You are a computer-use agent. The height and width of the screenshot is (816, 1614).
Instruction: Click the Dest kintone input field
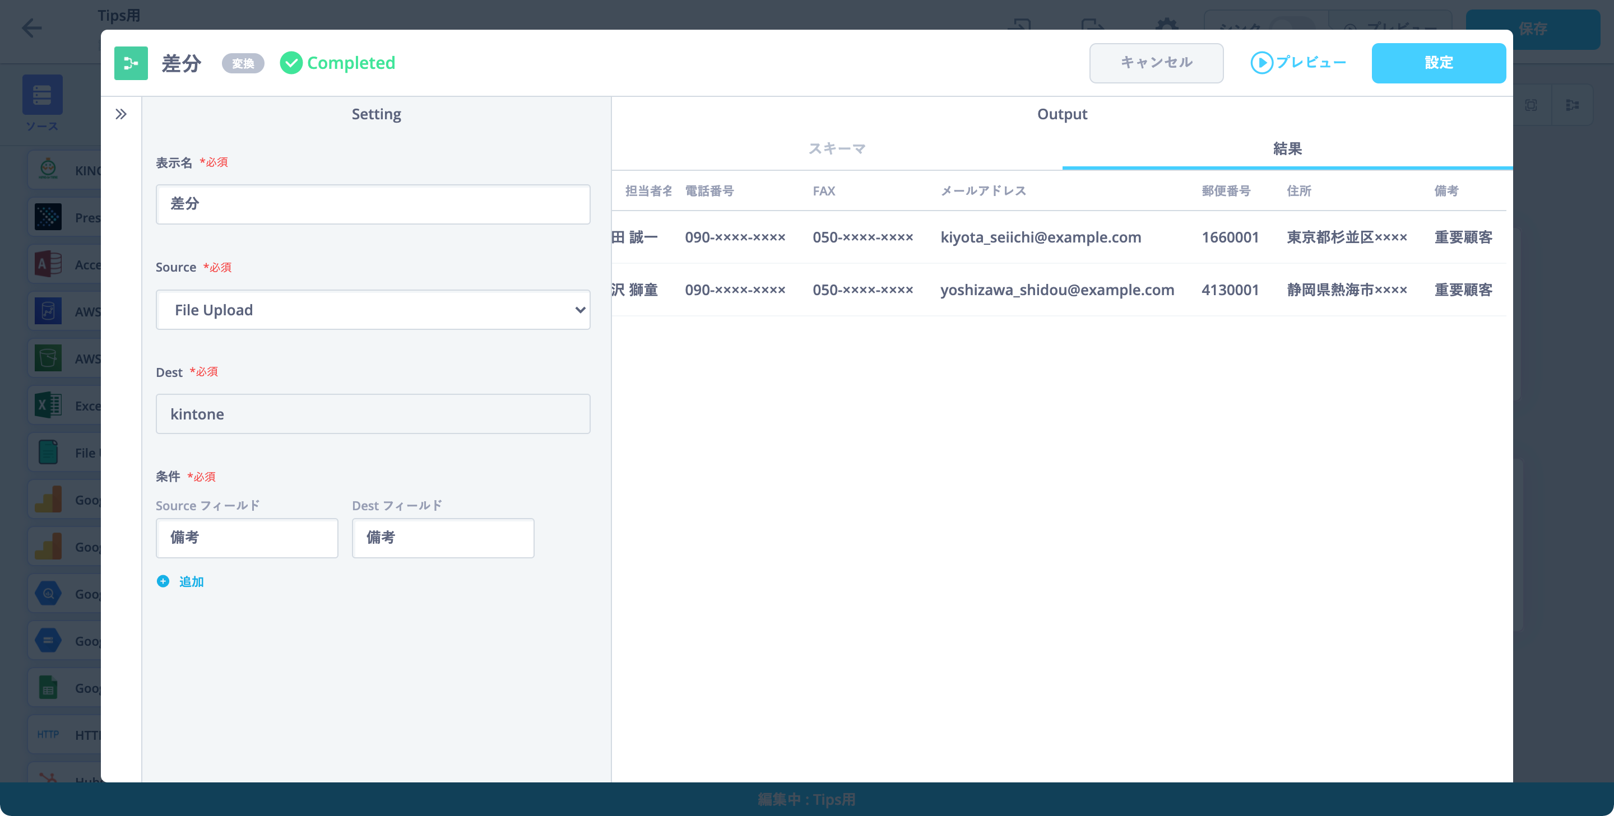[x=373, y=414]
